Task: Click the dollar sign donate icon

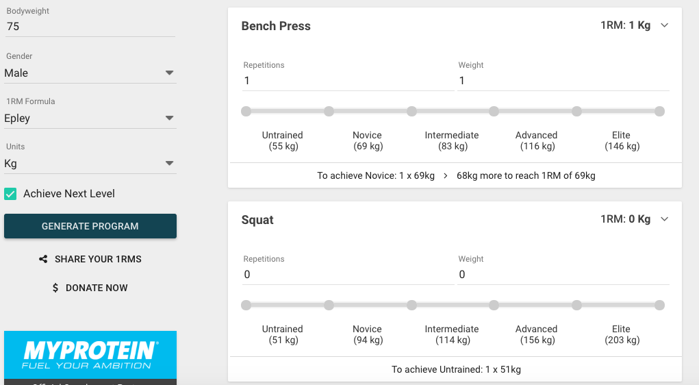Action: (55, 288)
